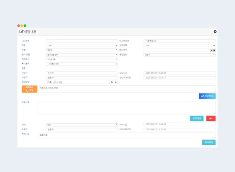Open the 상담이력 dropdown
Viewport: 235px width, 172px height.
click(x=179, y=45)
